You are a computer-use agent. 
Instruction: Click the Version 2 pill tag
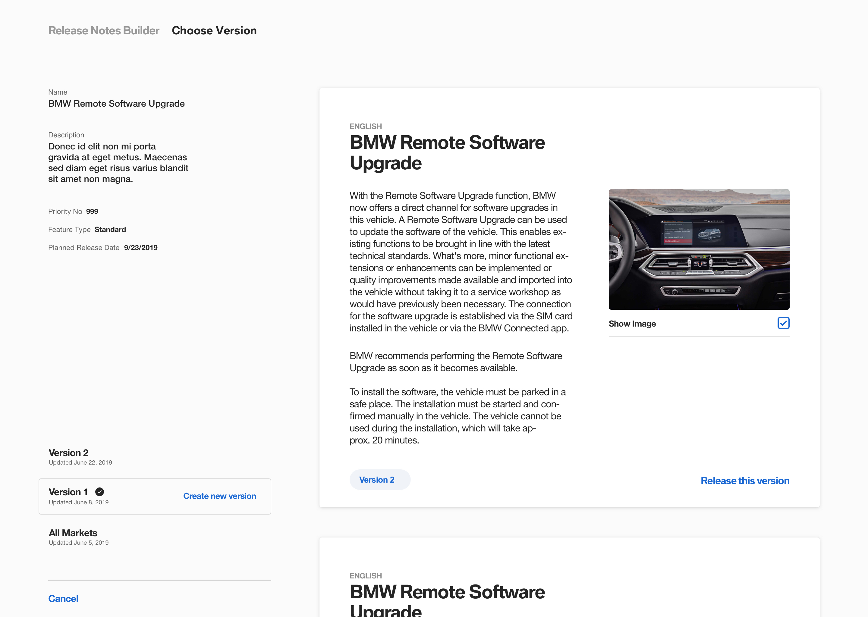pos(380,479)
